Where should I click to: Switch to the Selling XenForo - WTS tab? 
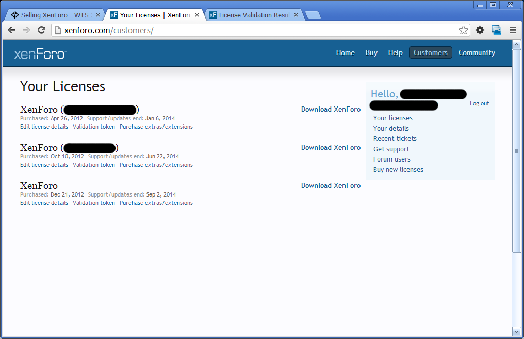(x=55, y=15)
